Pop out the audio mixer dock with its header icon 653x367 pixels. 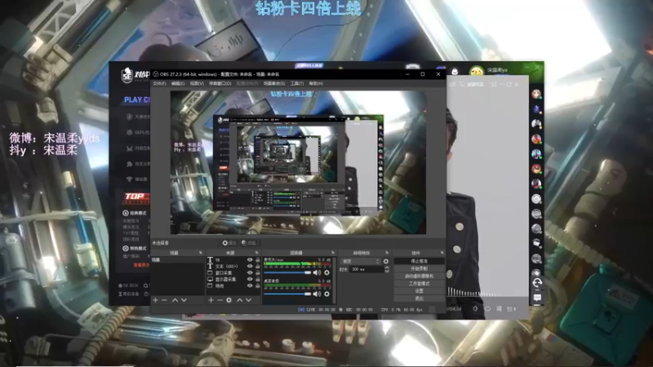(x=333, y=253)
